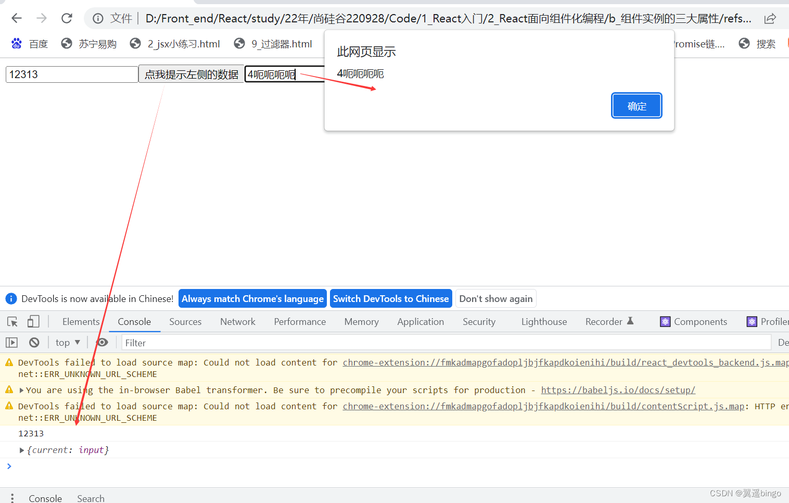Open the Application tab
Image resolution: width=789 pixels, height=503 pixels.
[x=421, y=322]
